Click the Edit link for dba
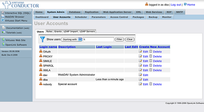The height and width of the screenshot is (112, 204). [146, 80]
